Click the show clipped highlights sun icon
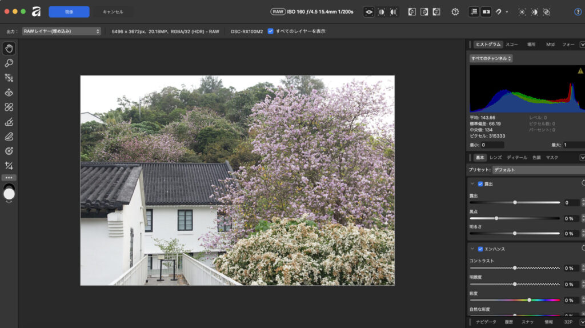The width and height of the screenshot is (585, 328). coord(522,11)
